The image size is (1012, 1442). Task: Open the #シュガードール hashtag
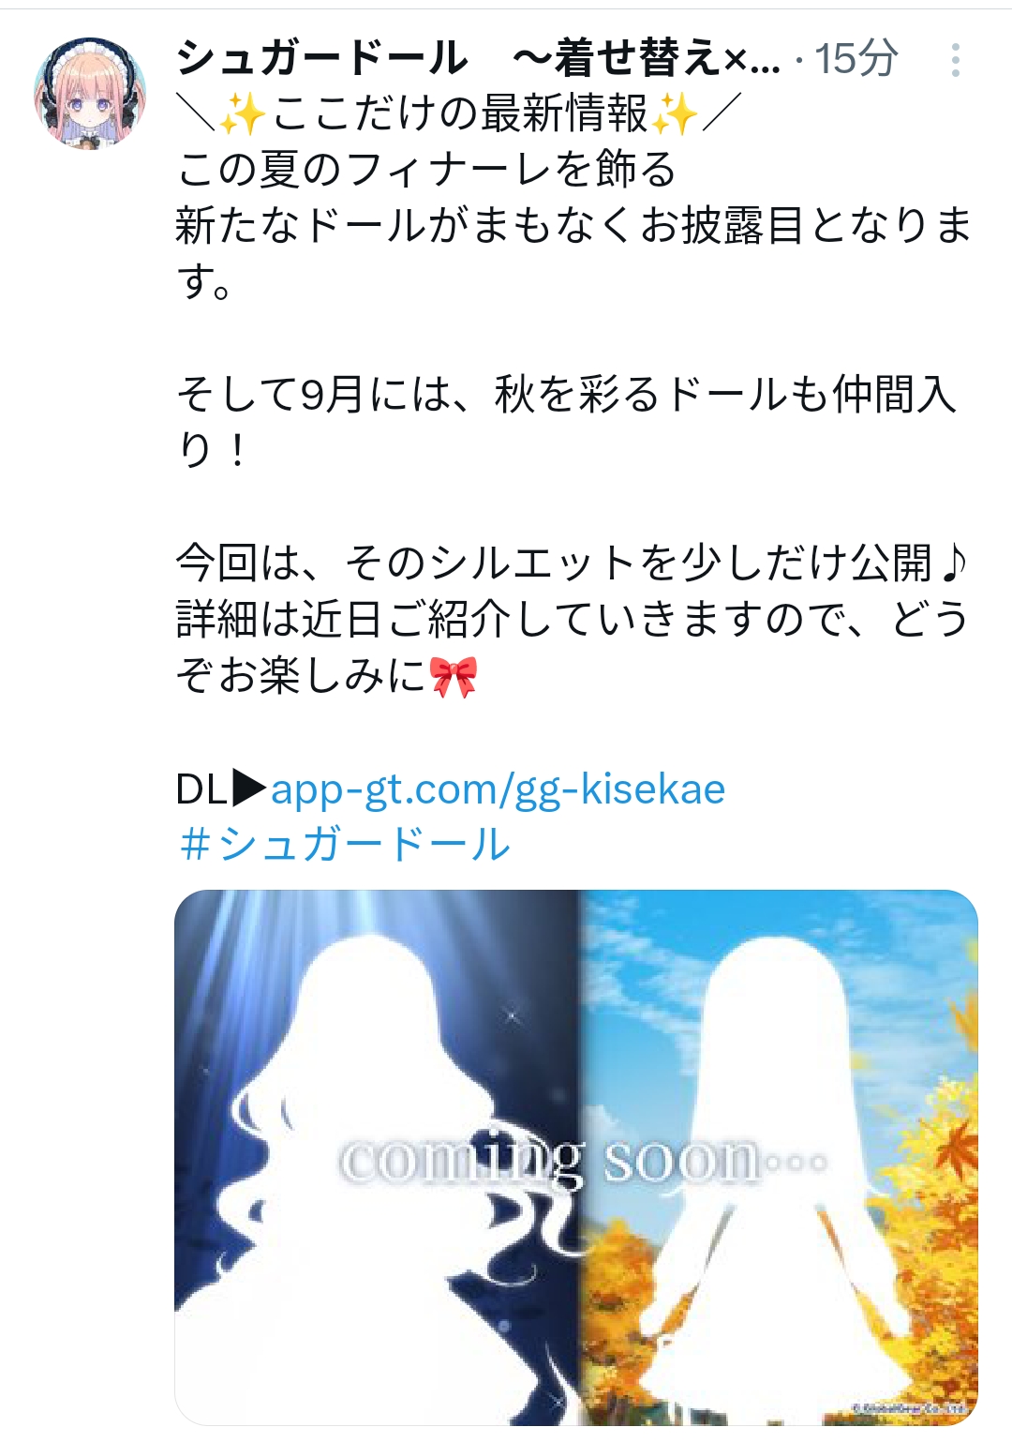coord(344,844)
